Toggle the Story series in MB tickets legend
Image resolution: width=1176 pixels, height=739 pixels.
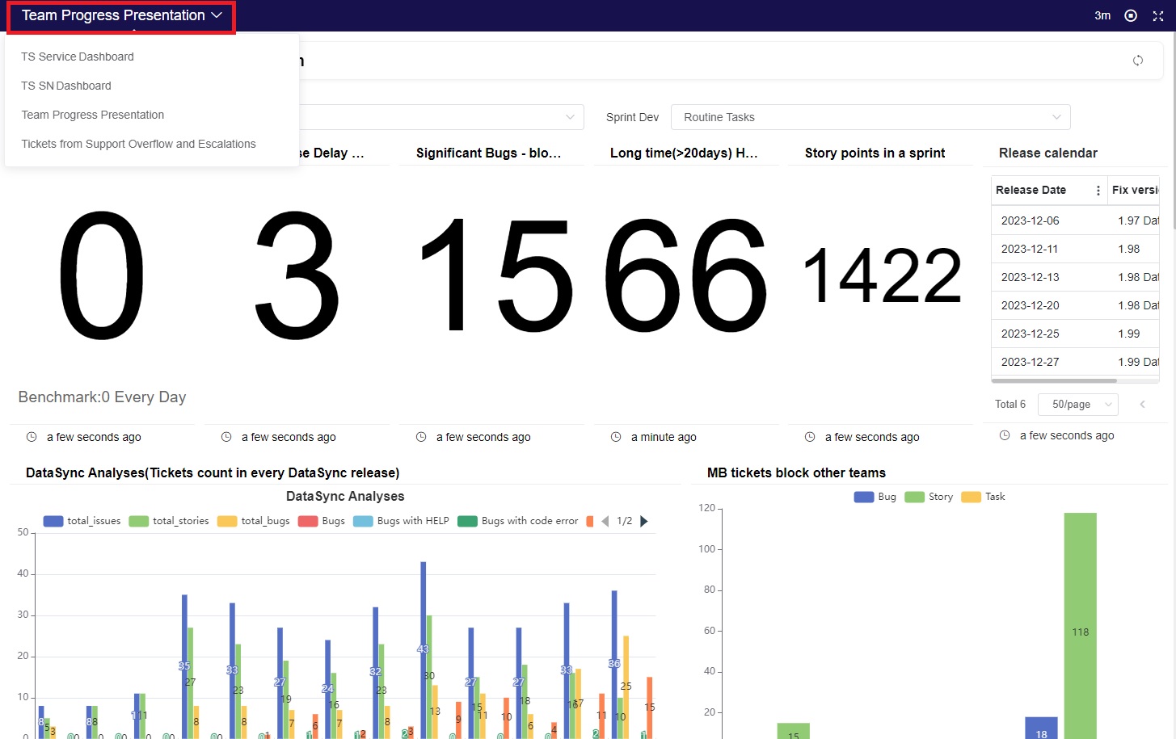929,496
